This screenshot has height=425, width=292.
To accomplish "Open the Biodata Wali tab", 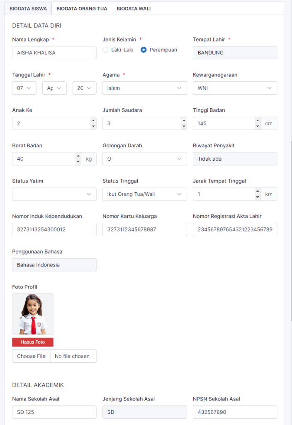I will coord(134,8).
